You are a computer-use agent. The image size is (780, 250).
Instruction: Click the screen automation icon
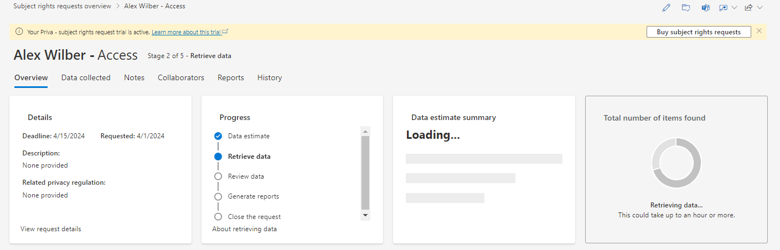723,8
